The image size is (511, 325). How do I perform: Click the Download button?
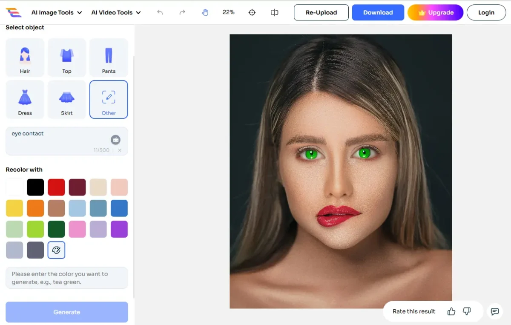[x=378, y=12]
